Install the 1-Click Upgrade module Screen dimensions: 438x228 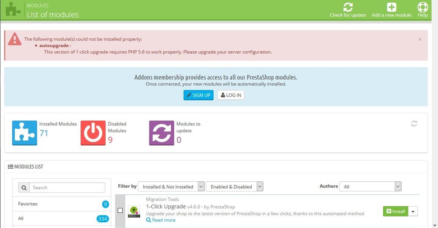pyautogui.click(x=396, y=211)
